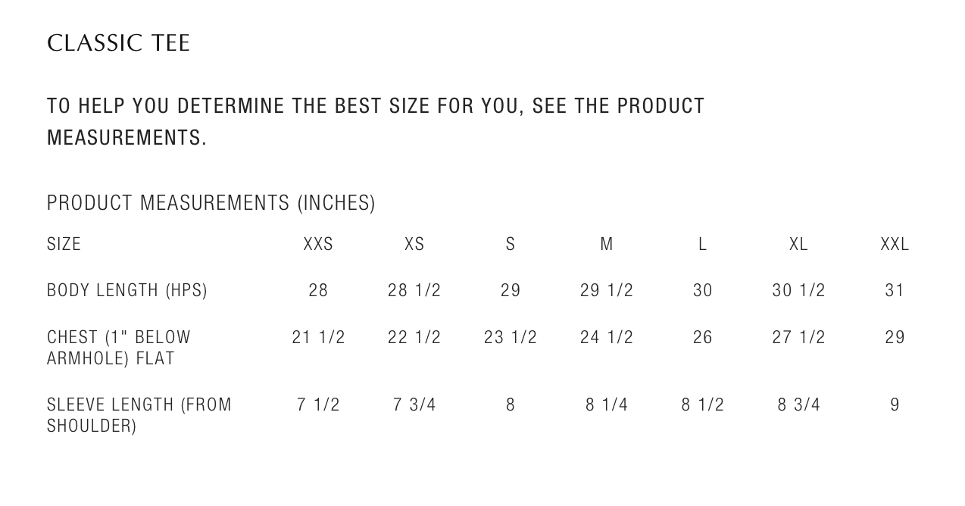Click the L chest value 26

(x=703, y=337)
